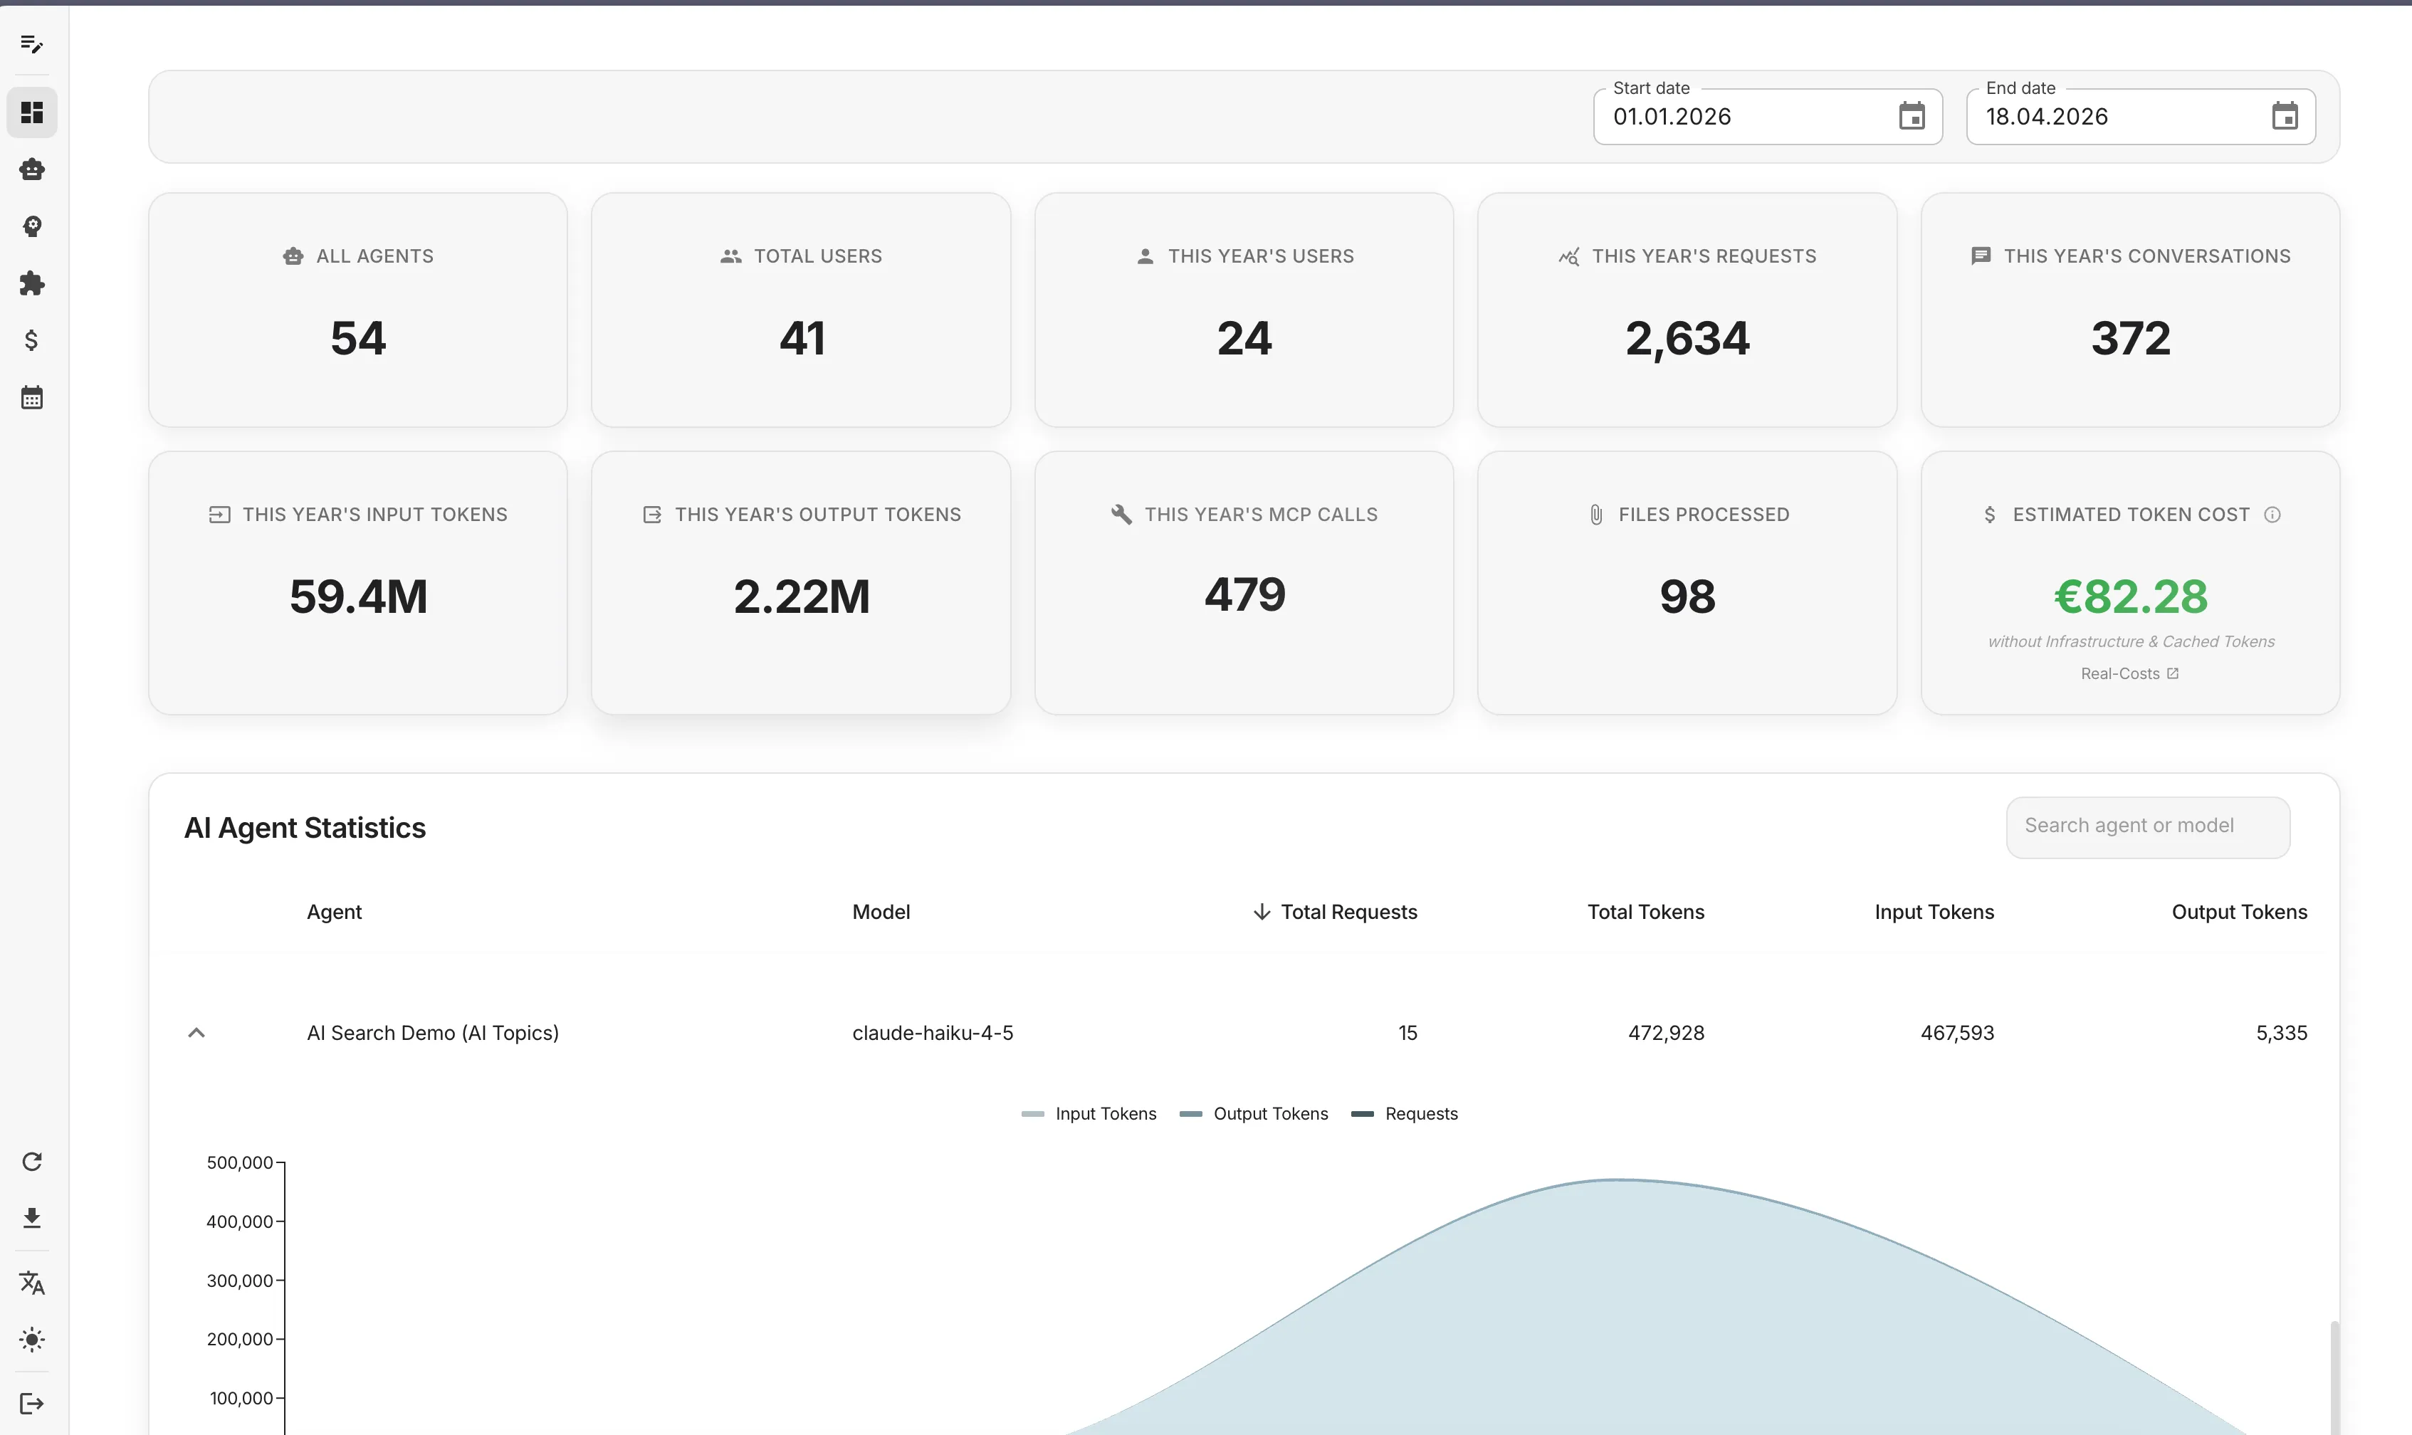
Task: Collapse the AI Search Demo row
Action: (196, 1032)
